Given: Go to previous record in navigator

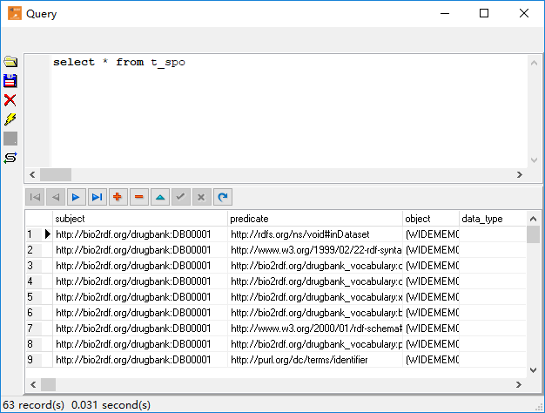Looking at the screenshot, I should coord(56,197).
